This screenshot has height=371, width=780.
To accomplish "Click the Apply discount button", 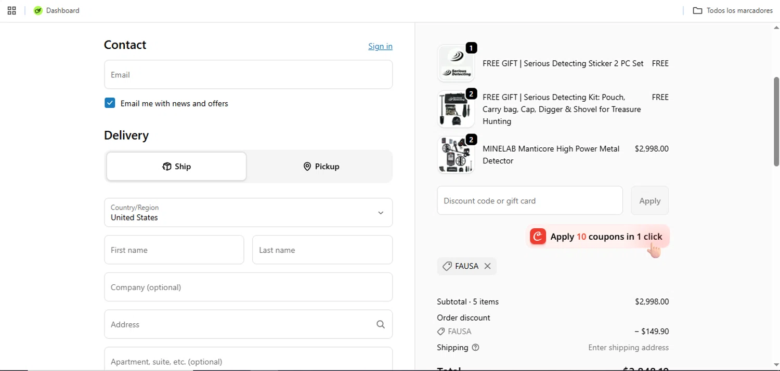I will pyautogui.click(x=650, y=200).
